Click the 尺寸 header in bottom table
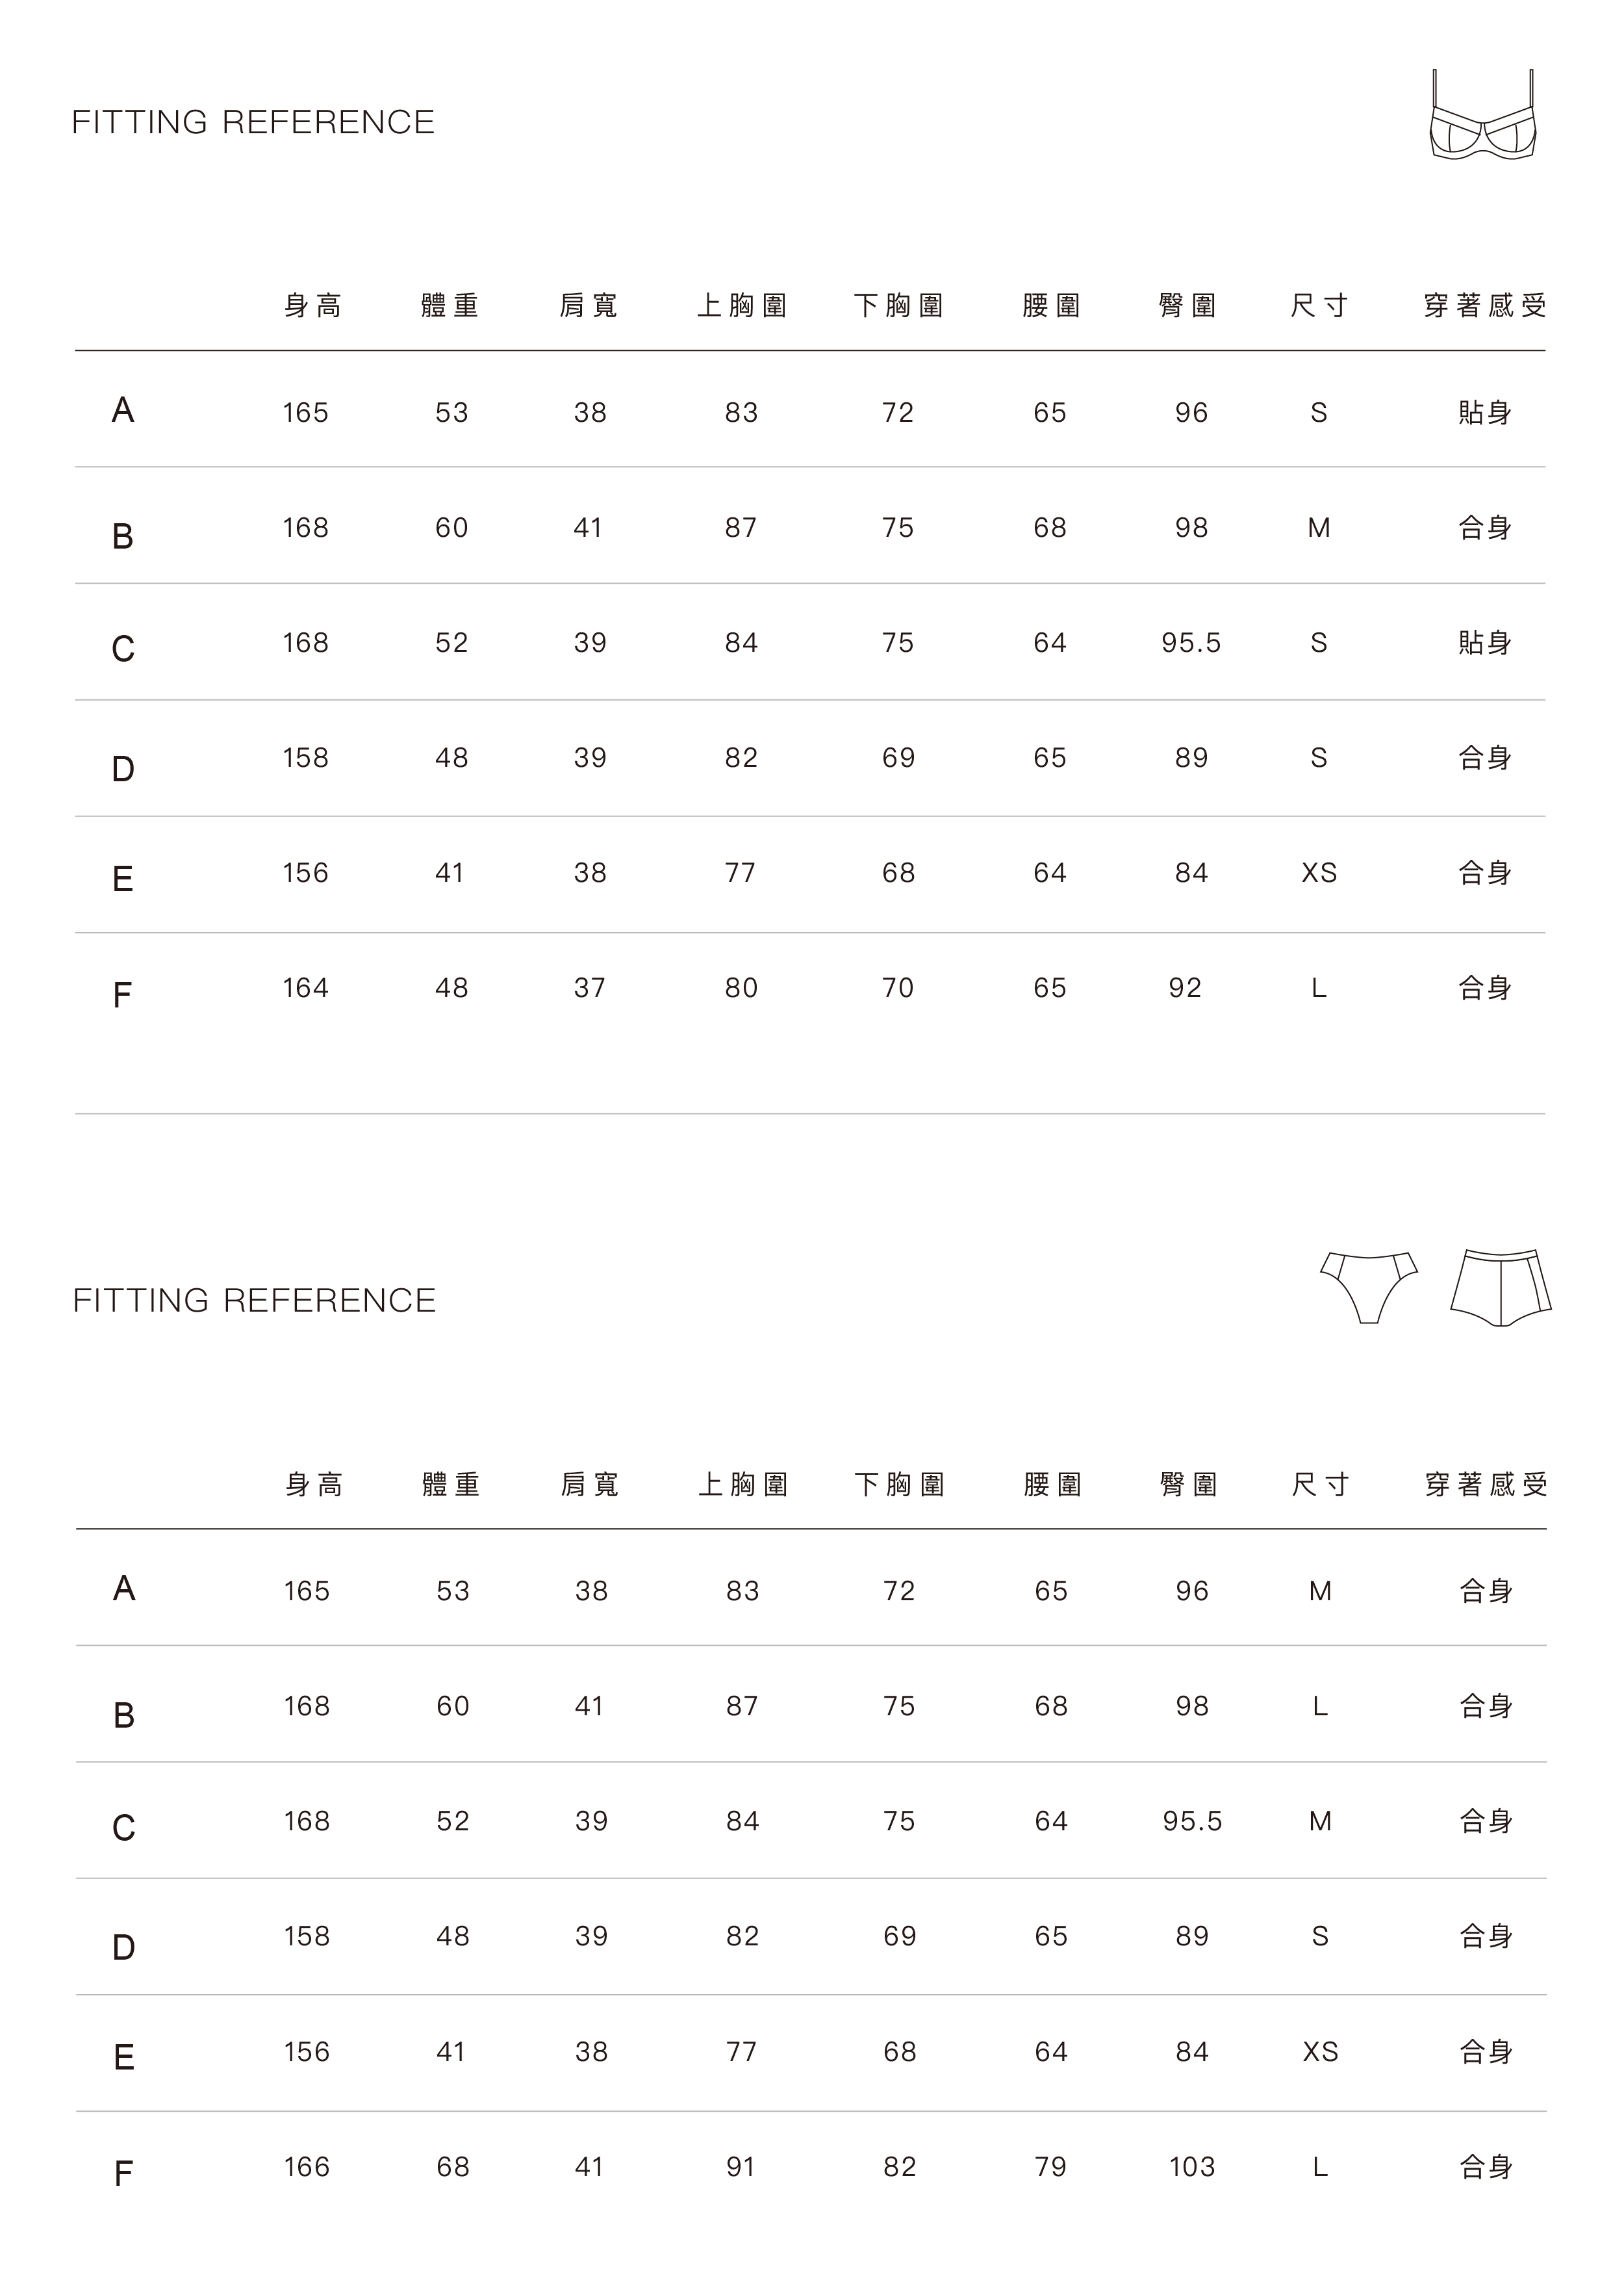The image size is (1624, 2284). point(1320,1485)
